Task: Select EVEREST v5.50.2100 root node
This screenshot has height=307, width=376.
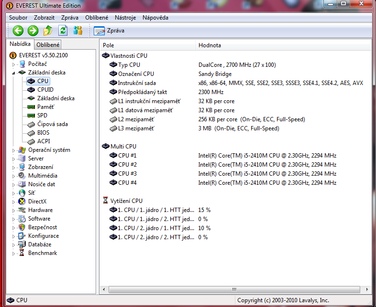Action: pos(44,55)
